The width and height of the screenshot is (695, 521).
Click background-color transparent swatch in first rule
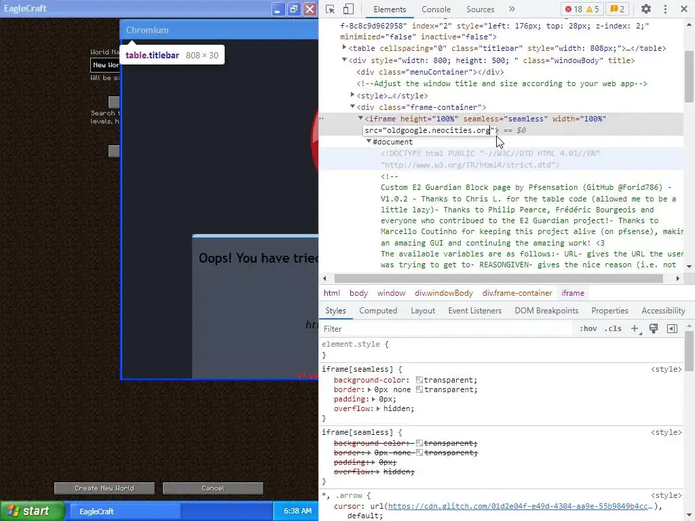coord(419,380)
